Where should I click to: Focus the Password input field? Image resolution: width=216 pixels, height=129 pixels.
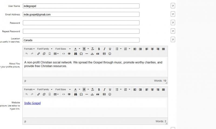81,23
